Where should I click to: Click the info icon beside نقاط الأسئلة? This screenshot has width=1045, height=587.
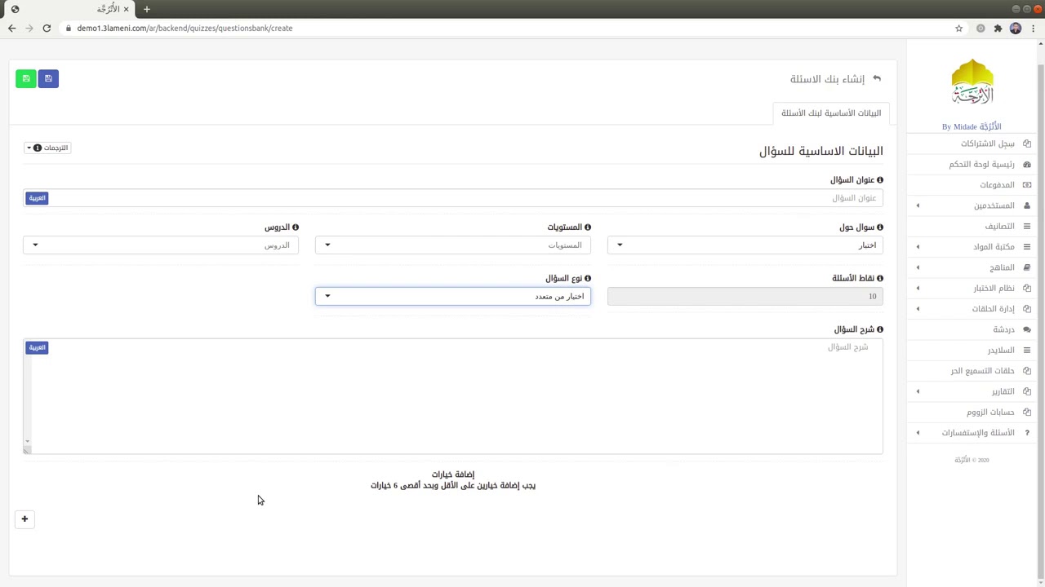click(879, 279)
